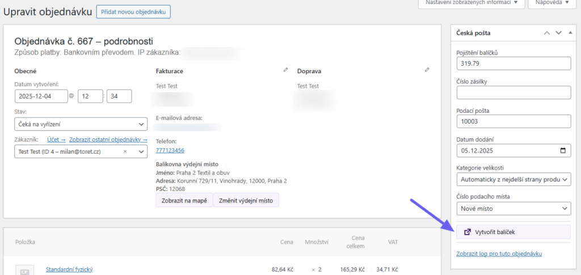Collapse the Česká pošta panel

[x=570, y=33]
